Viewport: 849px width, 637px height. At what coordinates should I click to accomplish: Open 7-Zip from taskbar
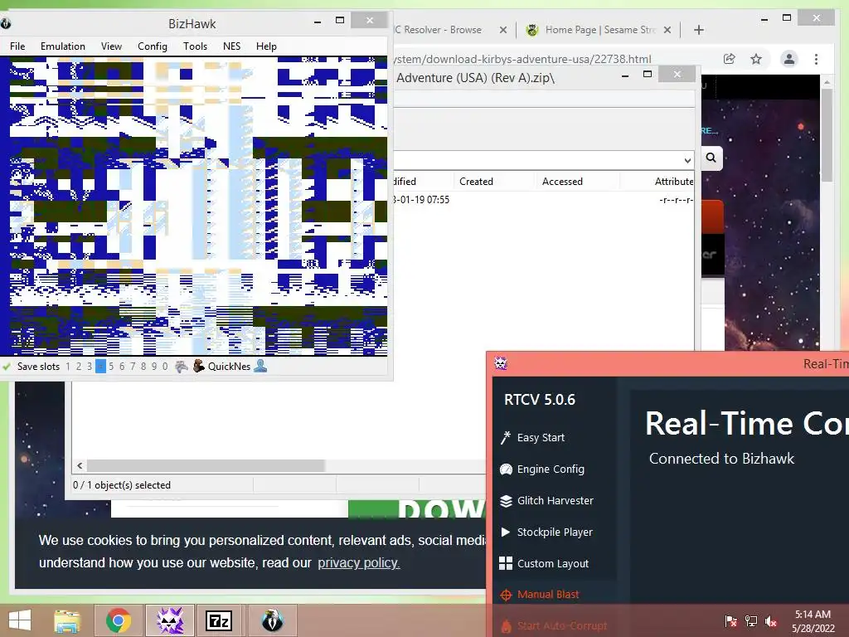pos(219,620)
